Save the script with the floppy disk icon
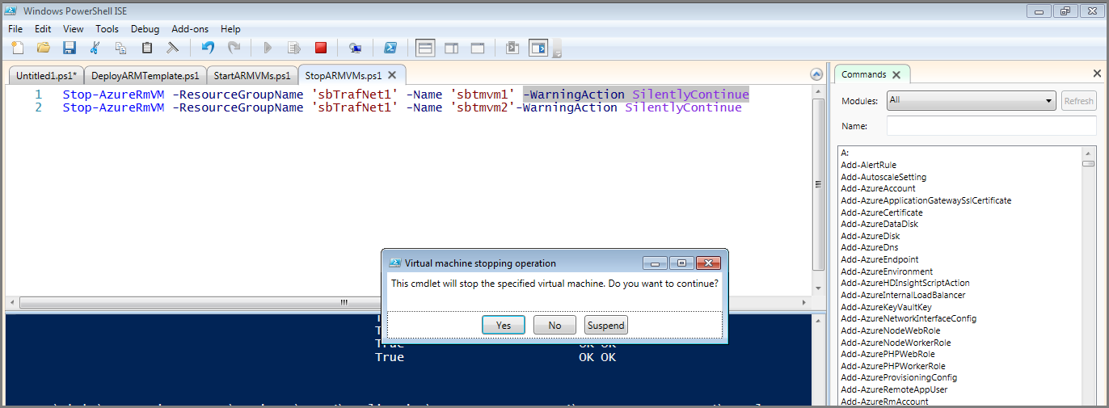Screen dimensions: 1109x408 click(x=69, y=48)
